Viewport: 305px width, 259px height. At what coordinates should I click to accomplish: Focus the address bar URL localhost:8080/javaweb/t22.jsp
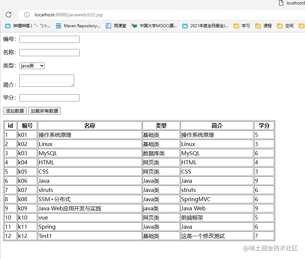point(69,15)
